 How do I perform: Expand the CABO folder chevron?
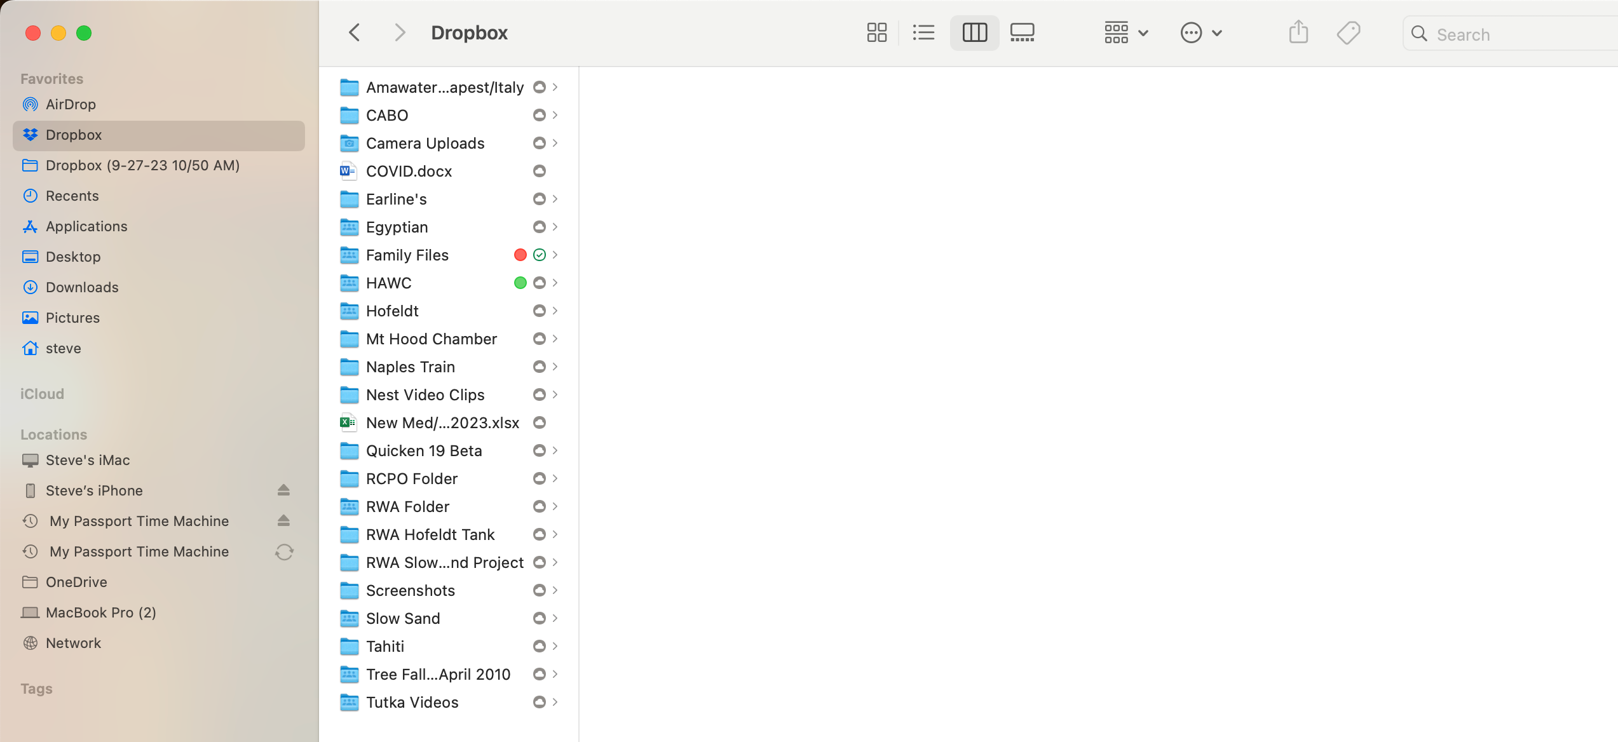[555, 115]
